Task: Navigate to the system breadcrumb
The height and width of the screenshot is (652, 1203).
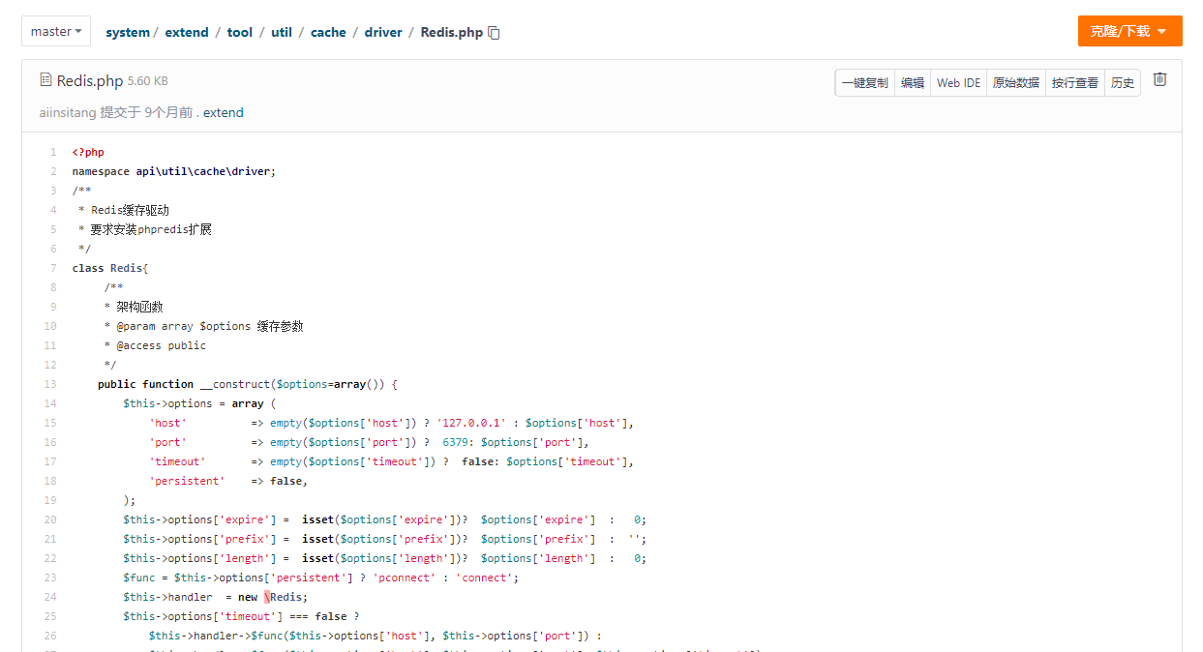Action: coord(128,32)
